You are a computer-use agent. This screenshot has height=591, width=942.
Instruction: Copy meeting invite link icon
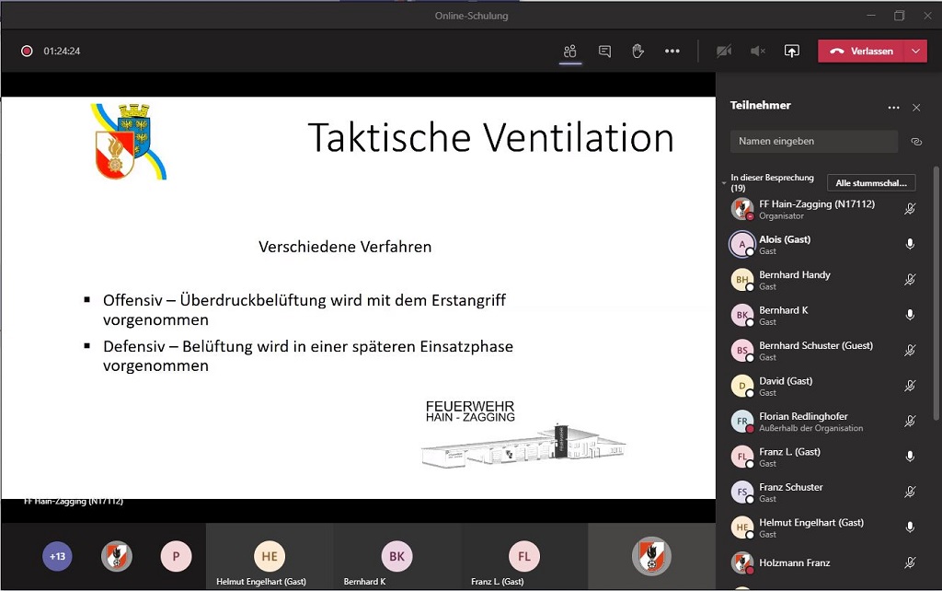916,142
